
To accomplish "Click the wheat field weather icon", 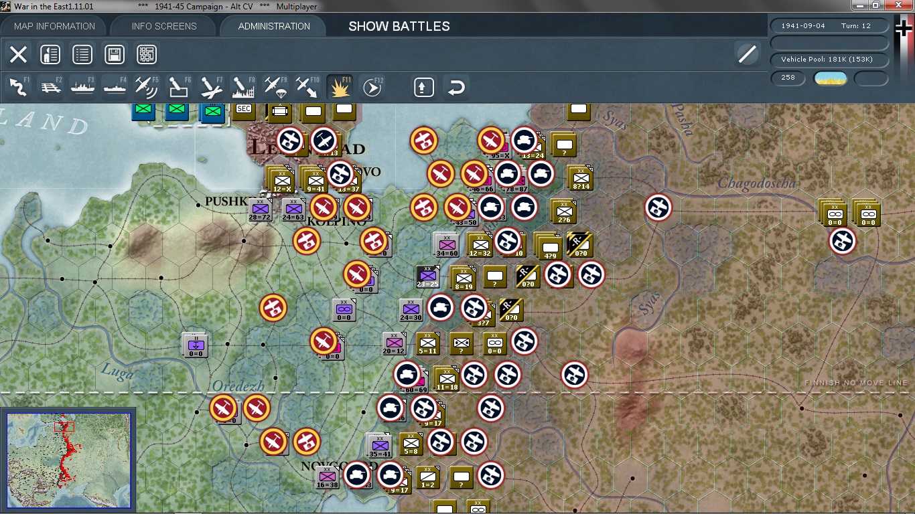I will [831, 78].
